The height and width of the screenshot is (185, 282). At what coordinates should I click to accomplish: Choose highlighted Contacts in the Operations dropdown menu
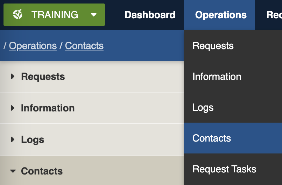click(212, 138)
